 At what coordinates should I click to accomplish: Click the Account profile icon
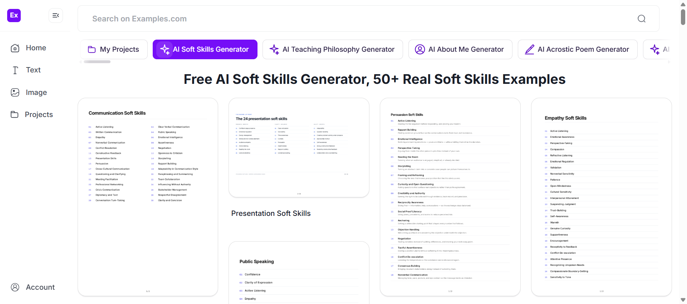point(15,287)
